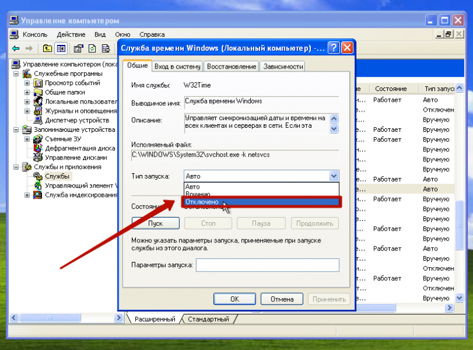Image resolution: width=473 pixels, height=350 pixels.
Task: Click the description box down arrow
Action: click(x=333, y=128)
